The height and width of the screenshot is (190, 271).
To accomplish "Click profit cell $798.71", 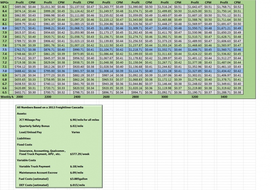I will [x=77, y=92].
